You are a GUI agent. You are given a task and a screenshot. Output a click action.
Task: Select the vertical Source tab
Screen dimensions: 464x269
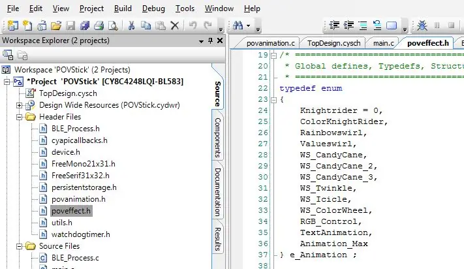pos(217,94)
